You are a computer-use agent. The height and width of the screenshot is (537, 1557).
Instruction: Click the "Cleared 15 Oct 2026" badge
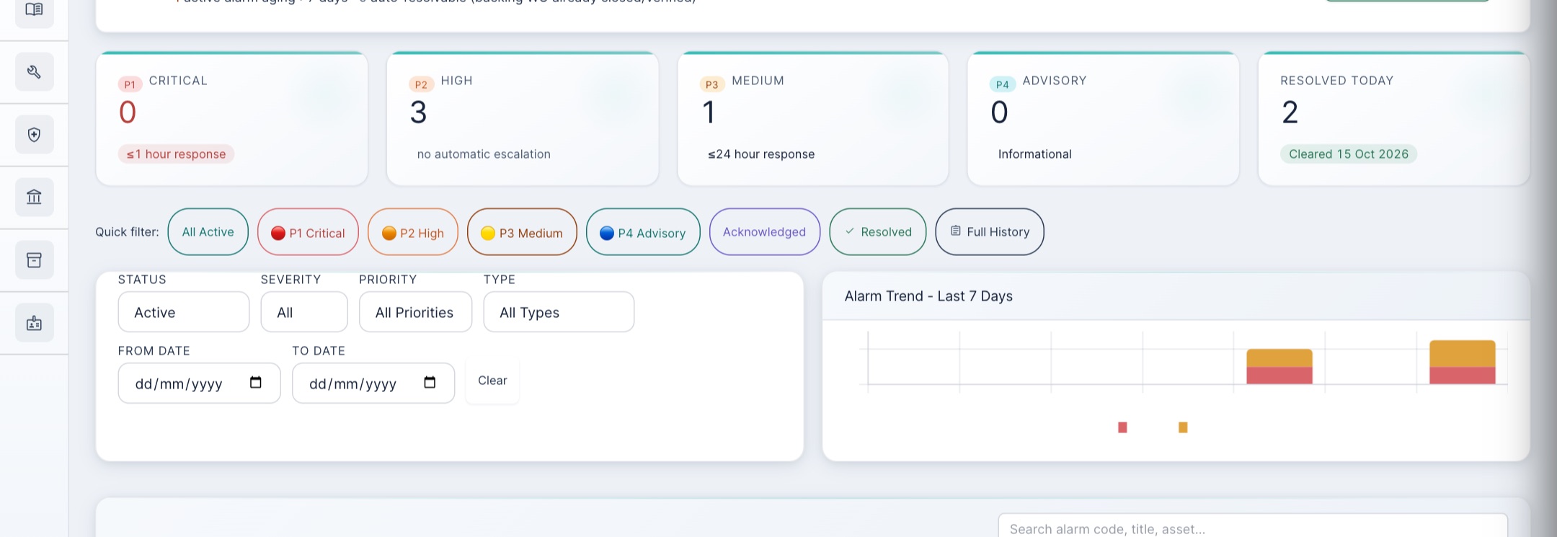1349,154
